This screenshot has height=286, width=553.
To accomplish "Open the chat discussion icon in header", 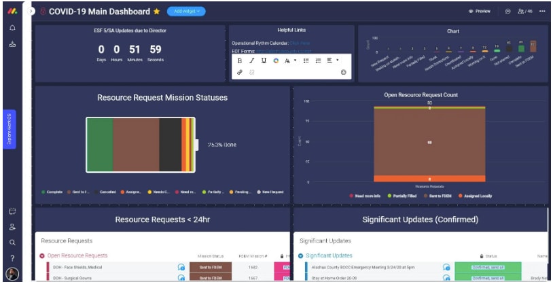I will 508,12.
